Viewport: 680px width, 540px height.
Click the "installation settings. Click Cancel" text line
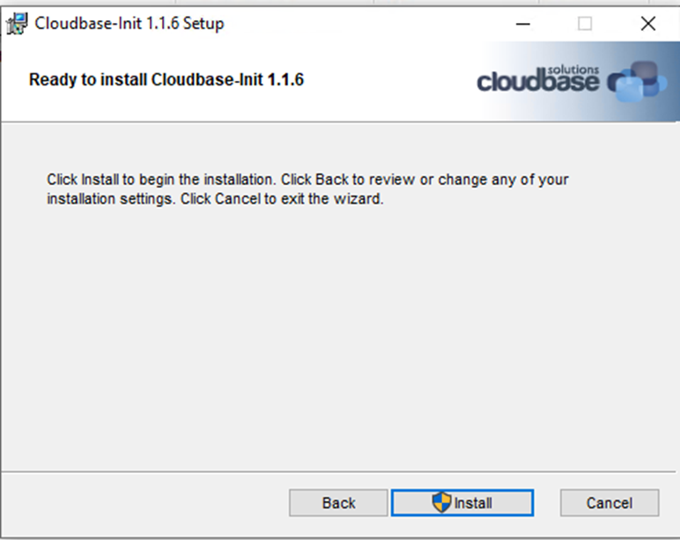pyautogui.click(x=215, y=199)
